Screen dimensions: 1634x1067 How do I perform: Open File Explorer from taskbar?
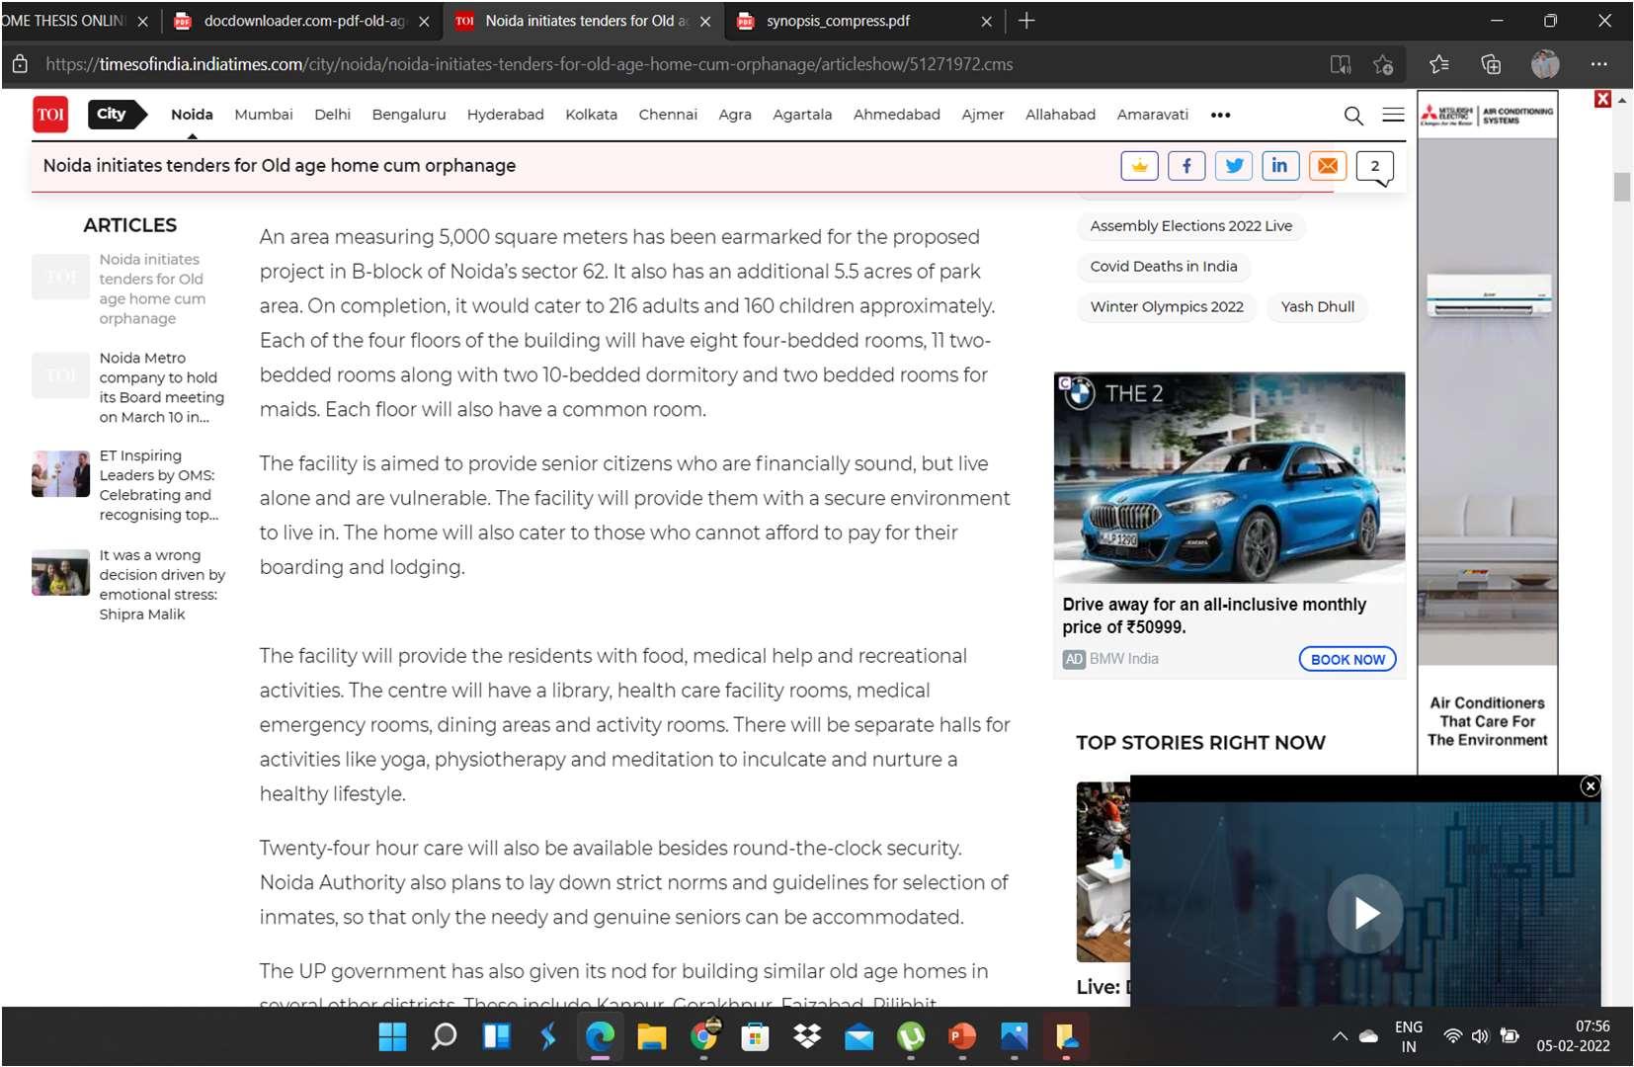click(651, 1036)
